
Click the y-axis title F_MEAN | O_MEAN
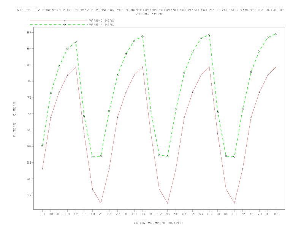coord(14,120)
